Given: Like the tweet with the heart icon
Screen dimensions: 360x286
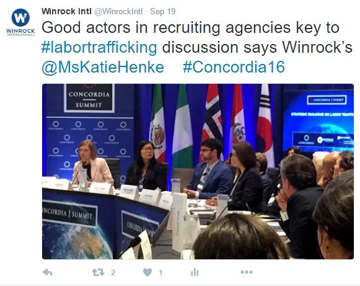Looking at the screenshot, I should 147,272.
